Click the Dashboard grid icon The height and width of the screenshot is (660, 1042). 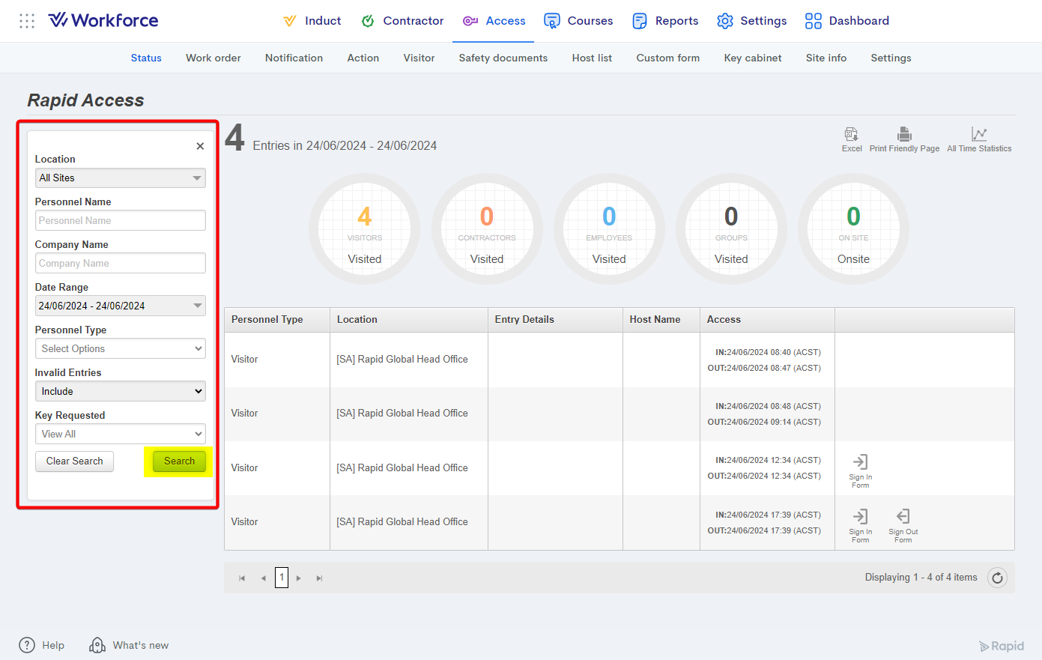coord(814,21)
